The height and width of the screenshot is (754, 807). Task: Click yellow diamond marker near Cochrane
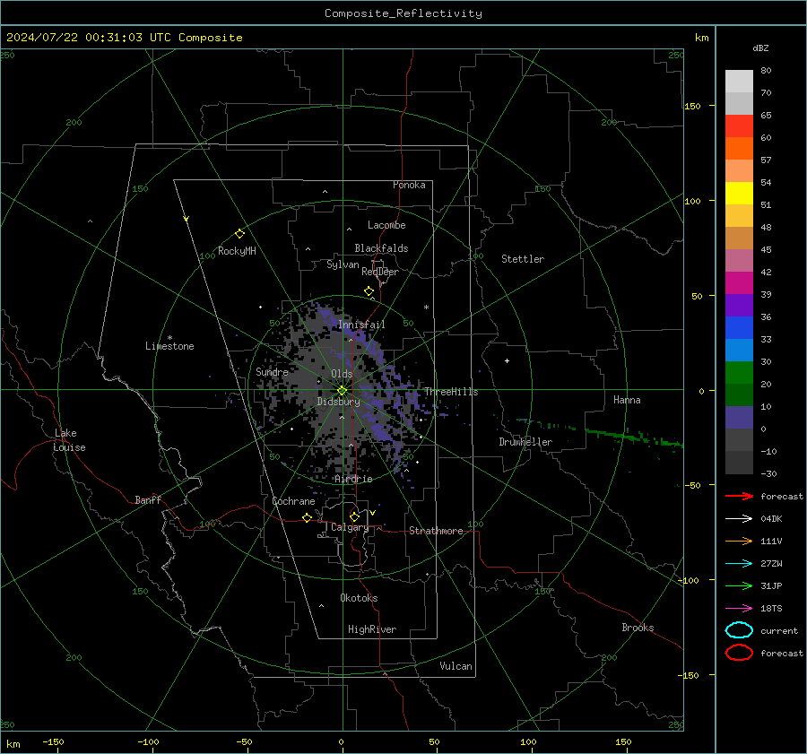307,517
